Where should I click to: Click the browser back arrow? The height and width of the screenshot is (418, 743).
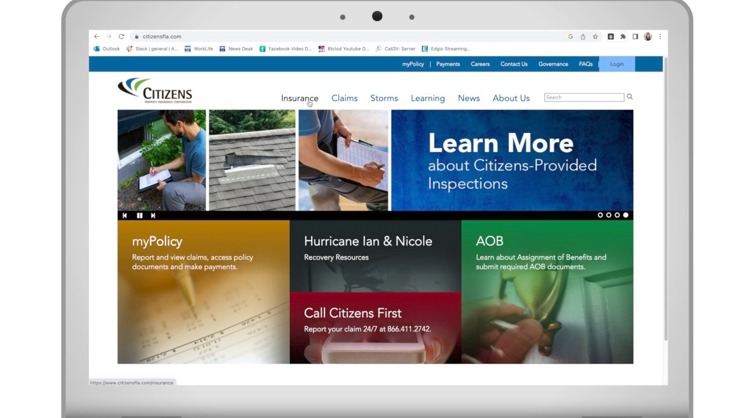click(x=96, y=37)
